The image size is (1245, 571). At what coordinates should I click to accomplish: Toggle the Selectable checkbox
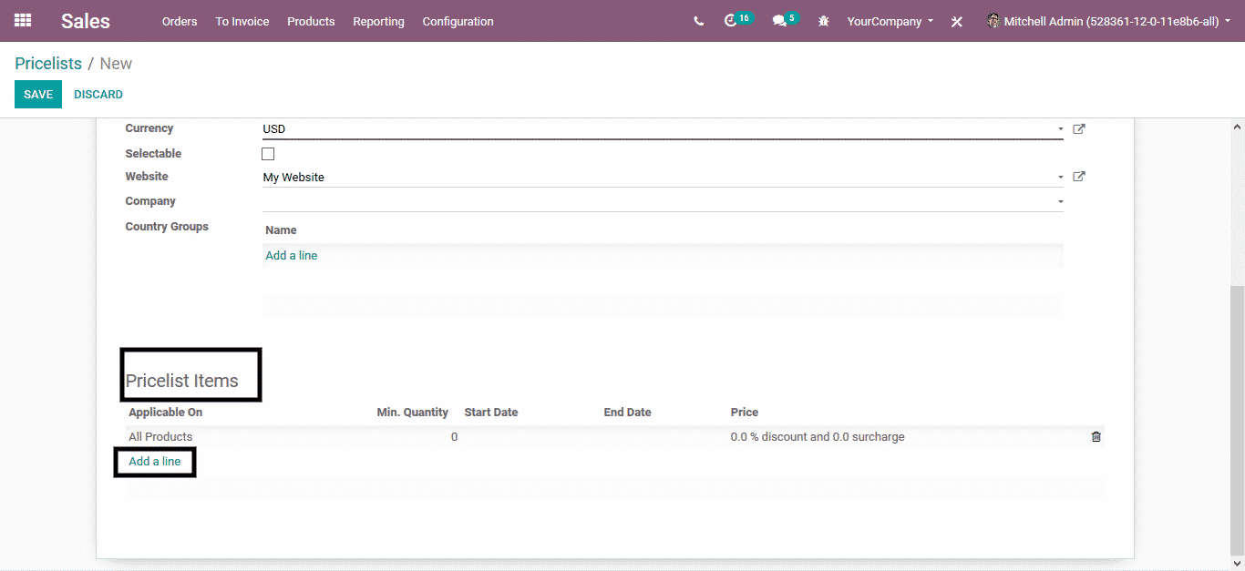pos(268,154)
